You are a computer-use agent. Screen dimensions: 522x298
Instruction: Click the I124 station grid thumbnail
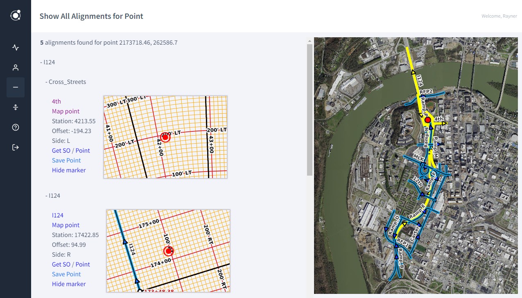pyautogui.click(x=168, y=251)
